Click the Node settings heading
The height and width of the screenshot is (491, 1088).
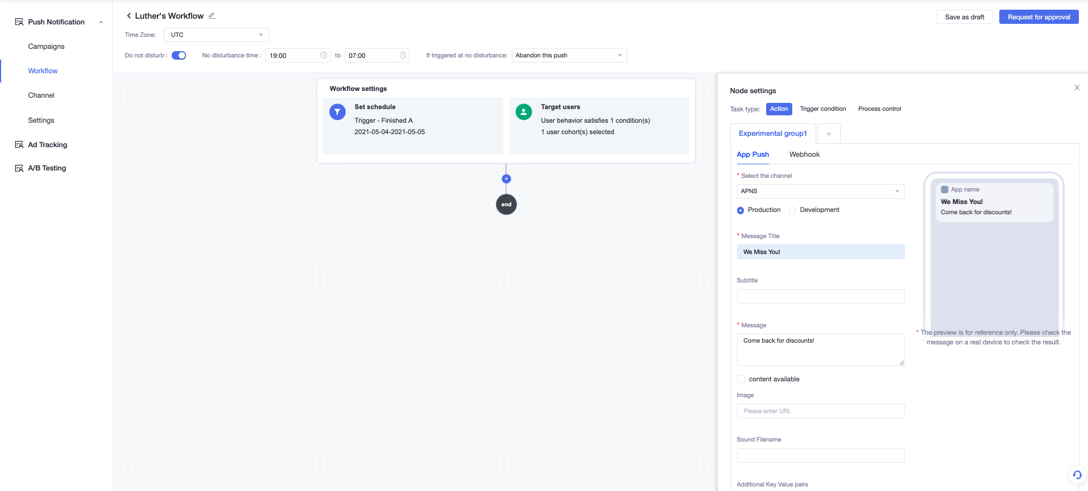point(752,91)
